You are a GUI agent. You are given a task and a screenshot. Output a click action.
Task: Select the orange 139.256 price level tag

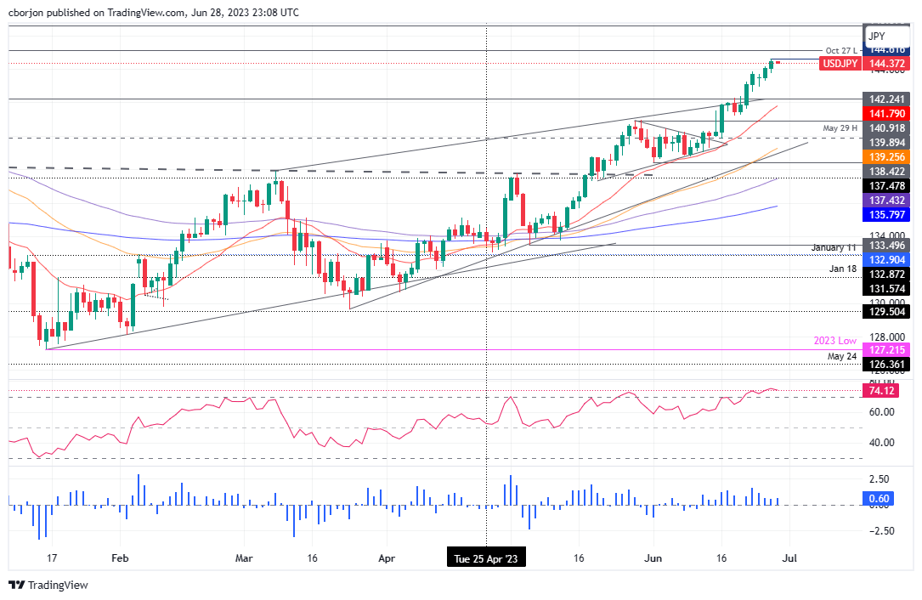pos(886,156)
